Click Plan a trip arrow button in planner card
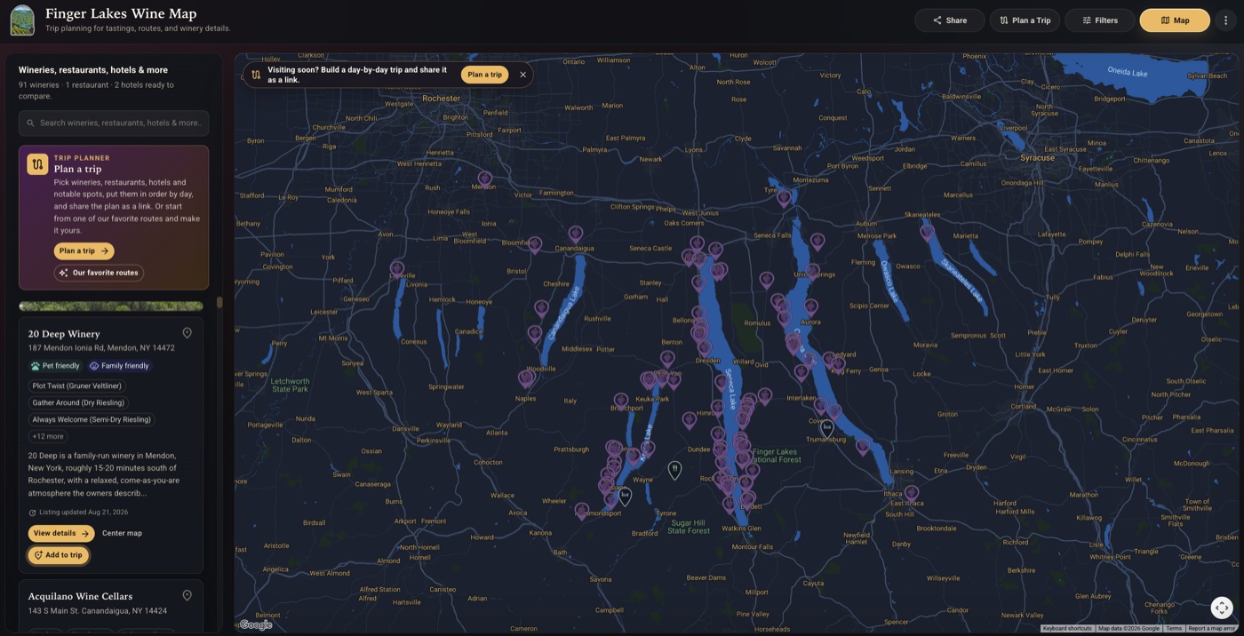This screenshot has height=636, width=1244. click(x=84, y=251)
